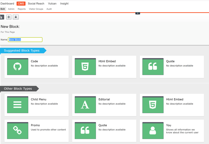
Task: Go to the Reports tab
Action: click(x=22, y=9)
